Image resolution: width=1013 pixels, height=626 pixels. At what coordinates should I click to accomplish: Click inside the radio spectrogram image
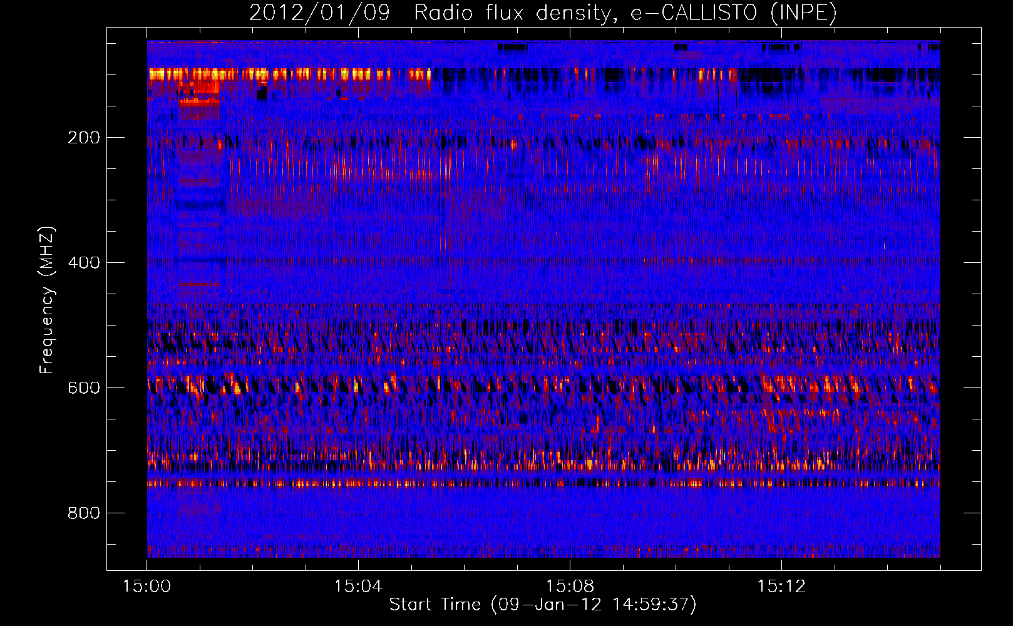tap(543, 299)
